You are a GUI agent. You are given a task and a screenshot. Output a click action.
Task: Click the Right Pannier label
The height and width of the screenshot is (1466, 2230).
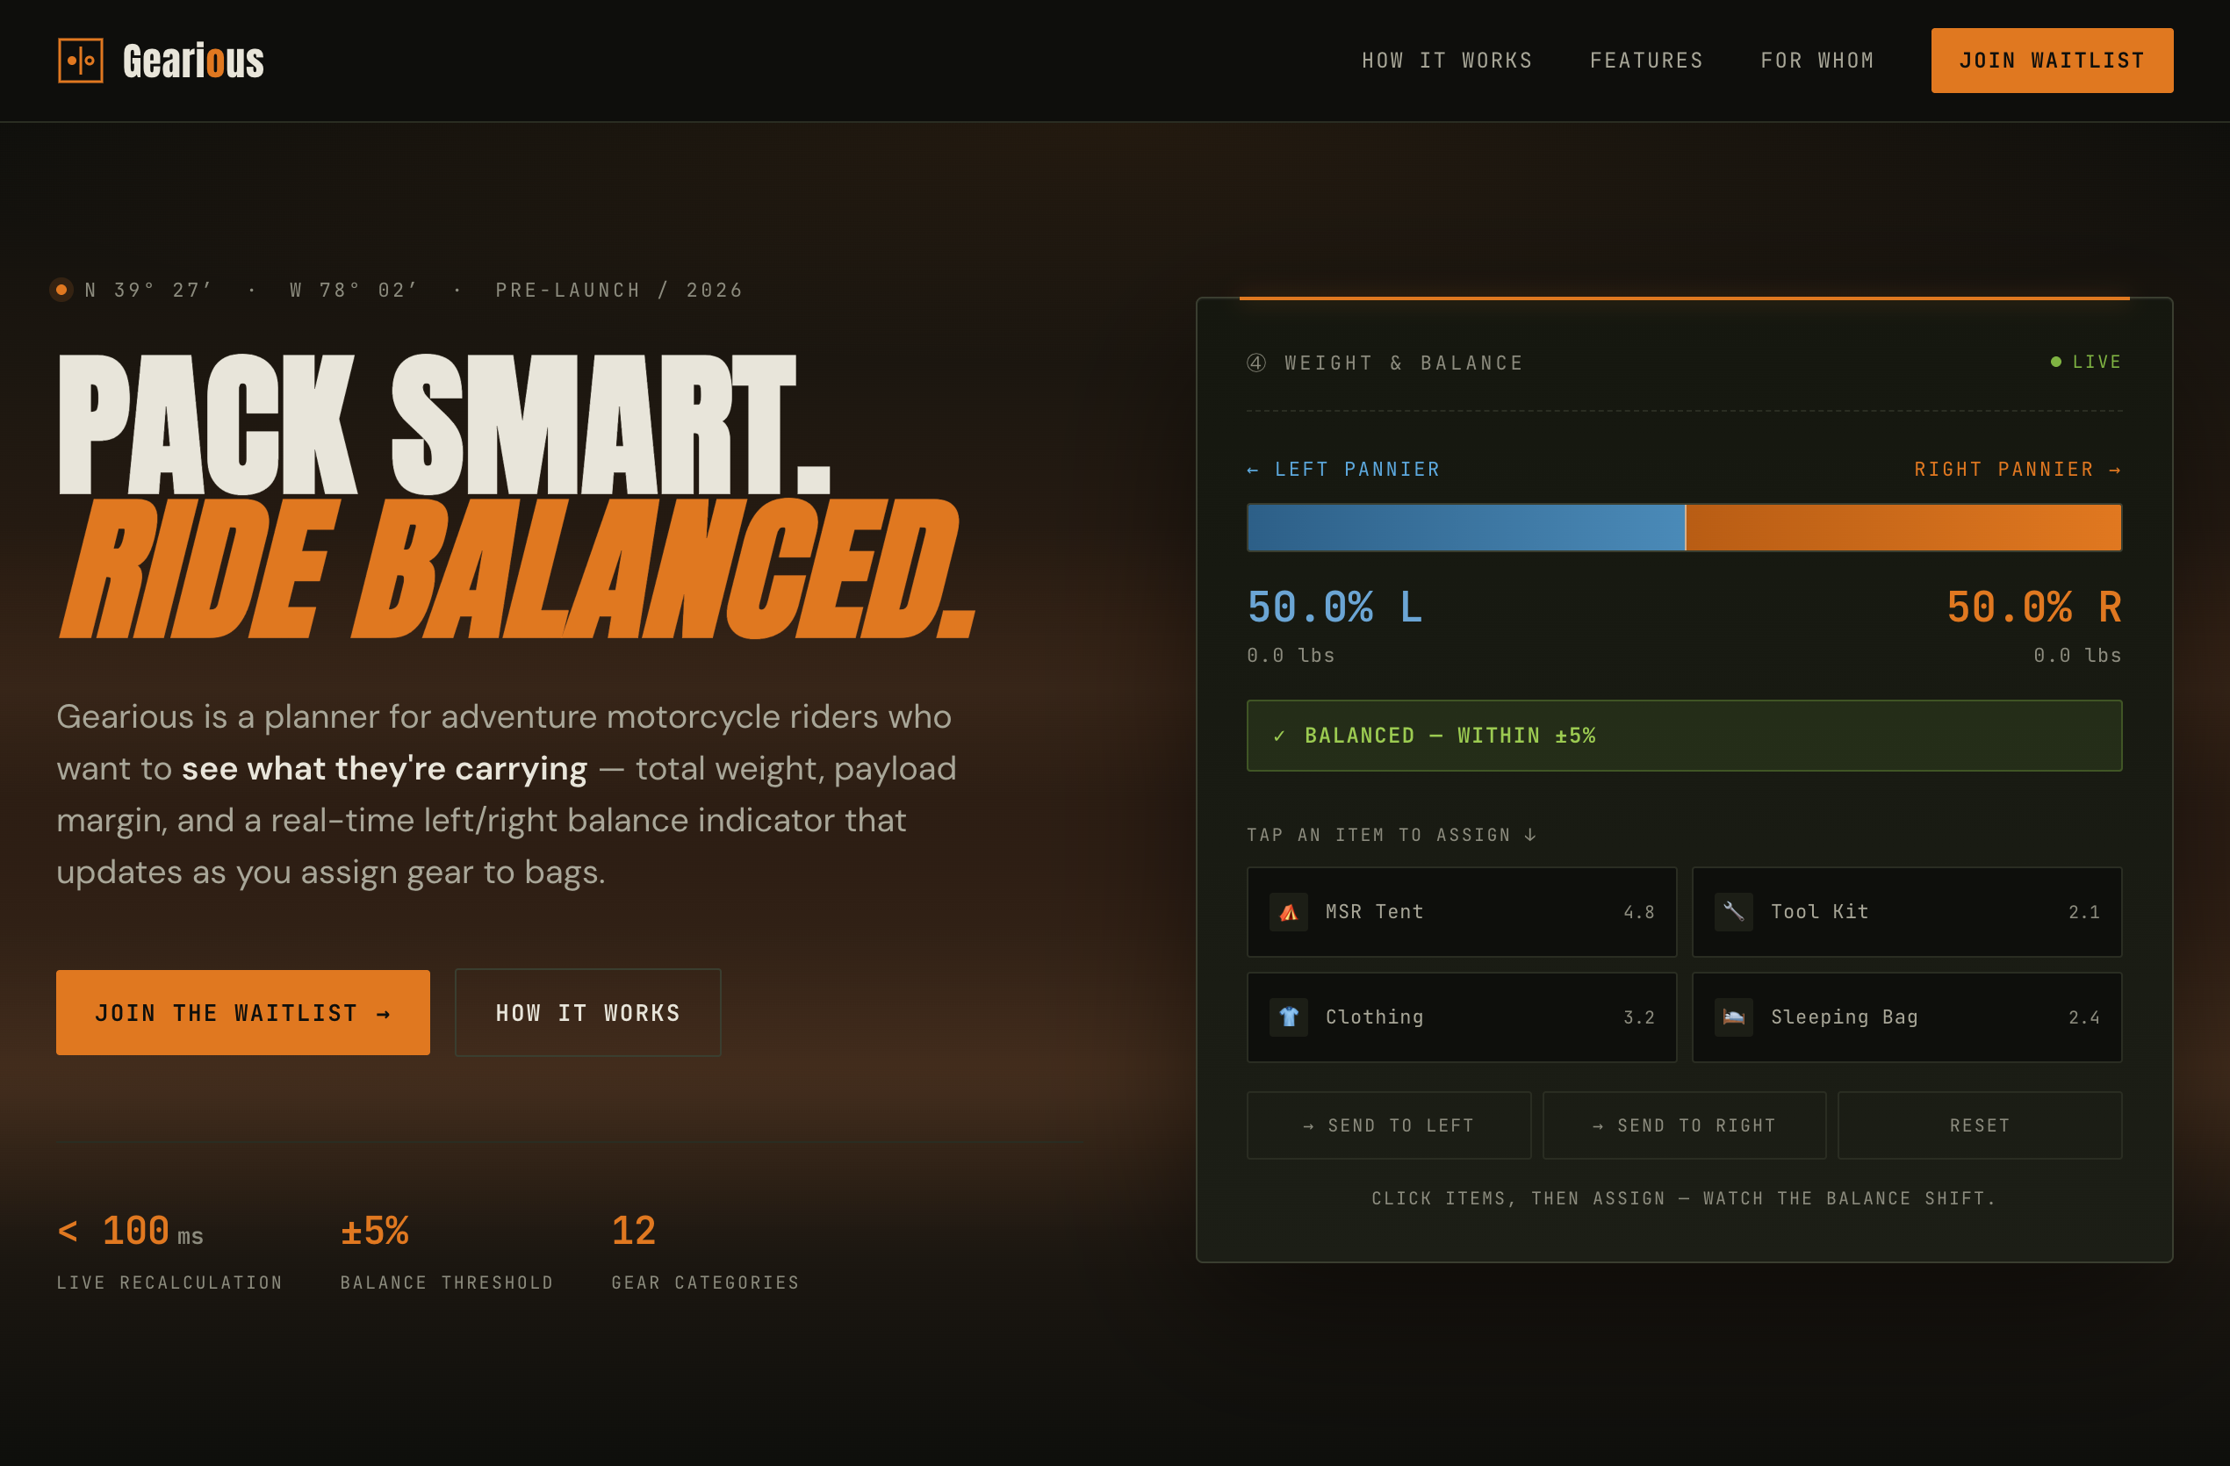coord(2018,470)
